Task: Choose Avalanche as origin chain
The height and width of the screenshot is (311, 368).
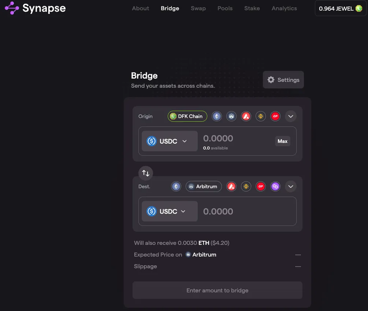Action: click(246, 116)
